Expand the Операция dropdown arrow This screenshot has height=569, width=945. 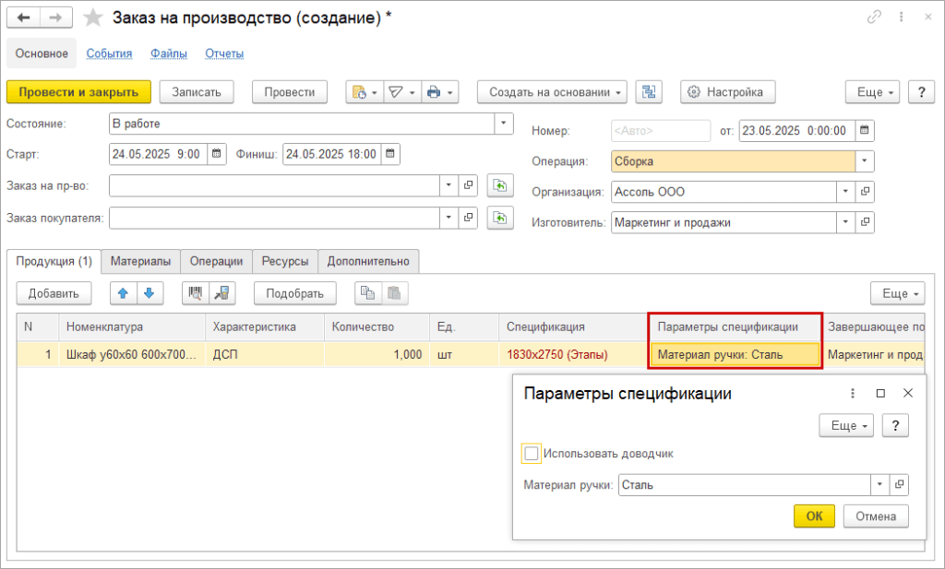(x=865, y=161)
